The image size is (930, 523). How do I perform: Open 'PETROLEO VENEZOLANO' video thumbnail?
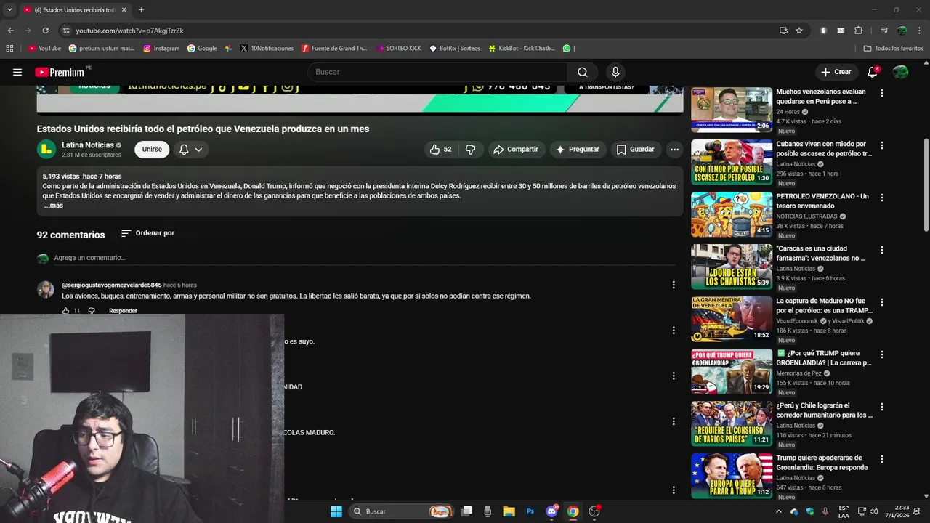[x=732, y=214]
